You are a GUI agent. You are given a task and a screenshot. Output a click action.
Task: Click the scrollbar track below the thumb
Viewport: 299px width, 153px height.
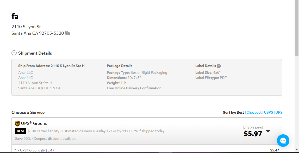(297, 102)
